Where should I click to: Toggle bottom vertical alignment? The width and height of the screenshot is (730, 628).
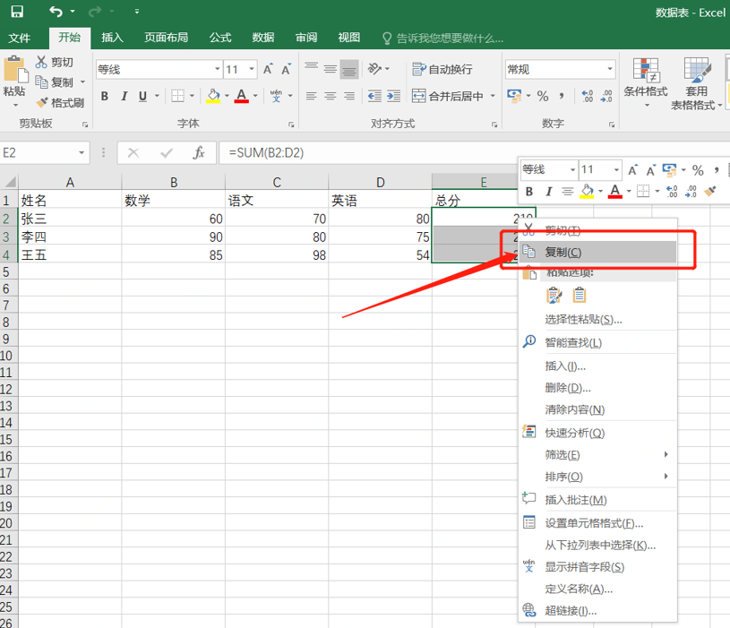pyautogui.click(x=349, y=69)
